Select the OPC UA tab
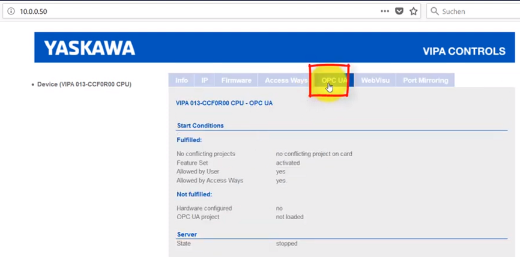This screenshot has width=520, height=257. tap(334, 80)
